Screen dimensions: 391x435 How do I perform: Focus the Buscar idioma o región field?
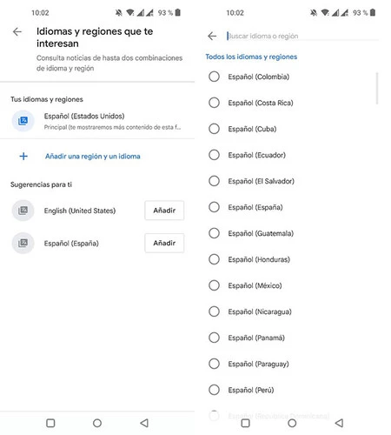(x=302, y=36)
